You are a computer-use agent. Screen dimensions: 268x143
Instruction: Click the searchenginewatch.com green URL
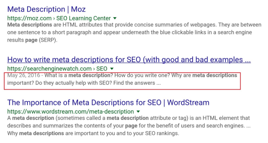[x=50, y=69]
